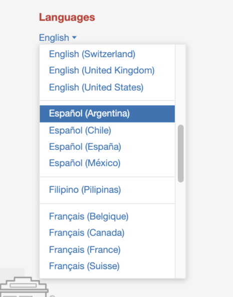Pick Français (Suisse) language

pyautogui.click(x=107, y=266)
